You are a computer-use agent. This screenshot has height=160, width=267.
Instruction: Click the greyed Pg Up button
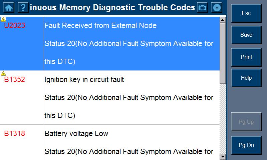pos(246,122)
